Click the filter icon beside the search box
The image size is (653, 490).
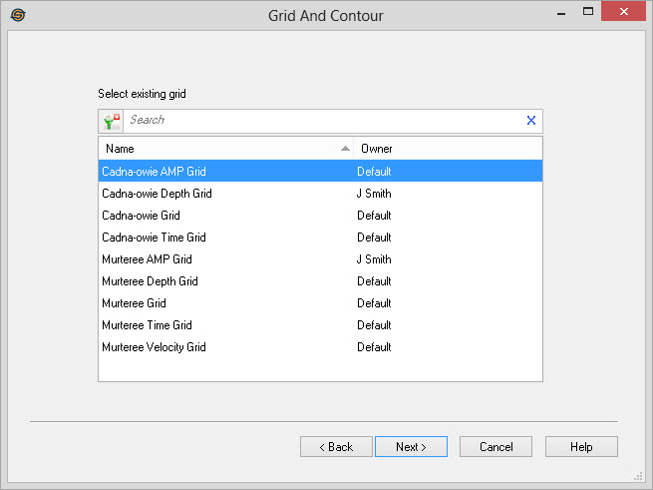[x=111, y=121]
